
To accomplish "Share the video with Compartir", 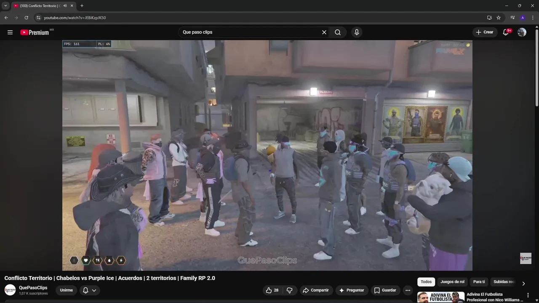I will 316,290.
